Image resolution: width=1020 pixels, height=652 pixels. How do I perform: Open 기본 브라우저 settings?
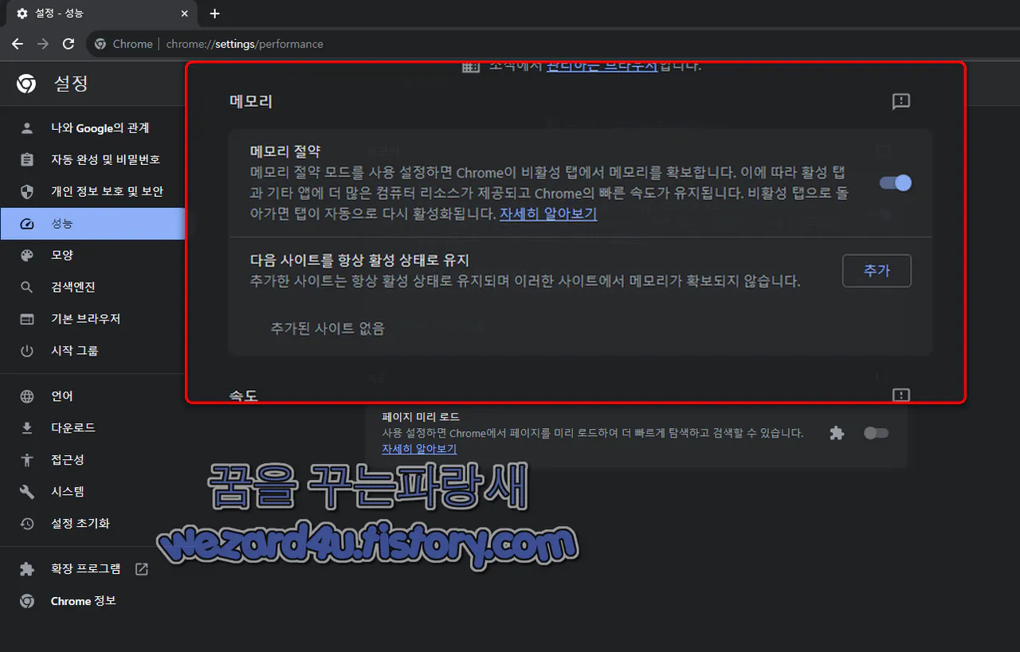click(92, 319)
